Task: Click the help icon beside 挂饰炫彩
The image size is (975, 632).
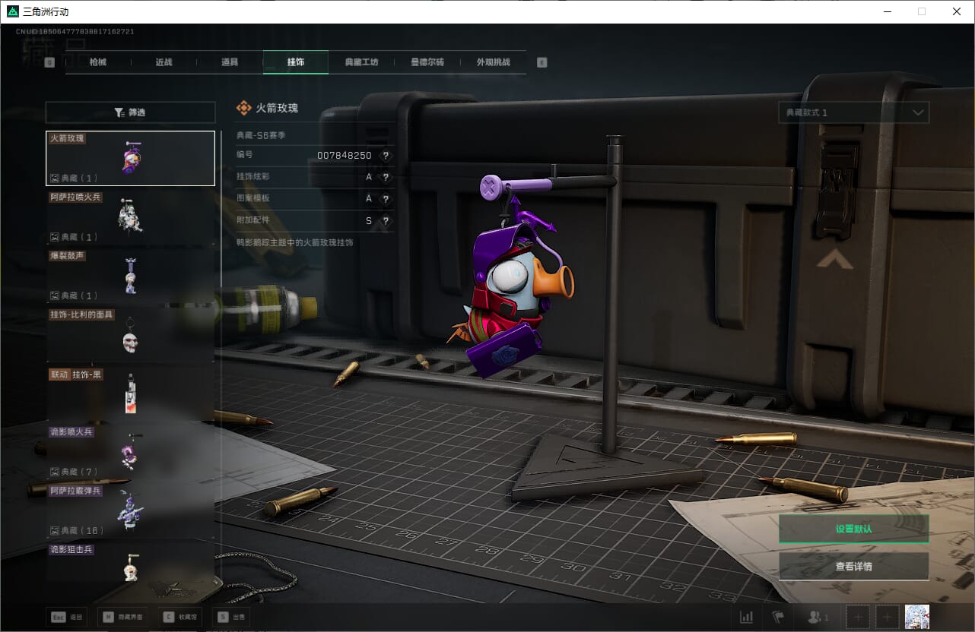Action: [x=386, y=177]
